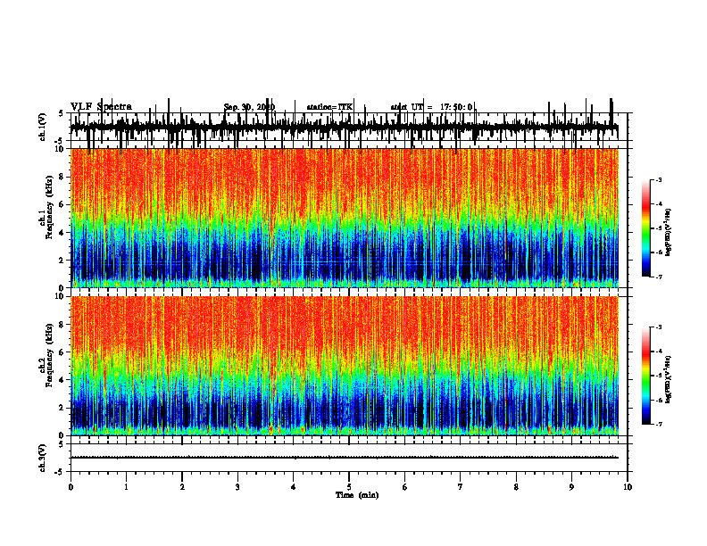This screenshot has width=707, height=546.
Task: Click the '-3' tick on ch.1 colorbar
Action: (659, 180)
